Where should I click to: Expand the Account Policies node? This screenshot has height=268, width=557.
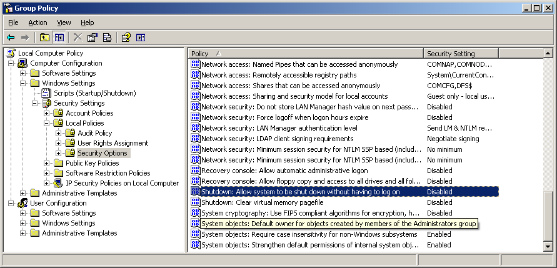point(47,113)
